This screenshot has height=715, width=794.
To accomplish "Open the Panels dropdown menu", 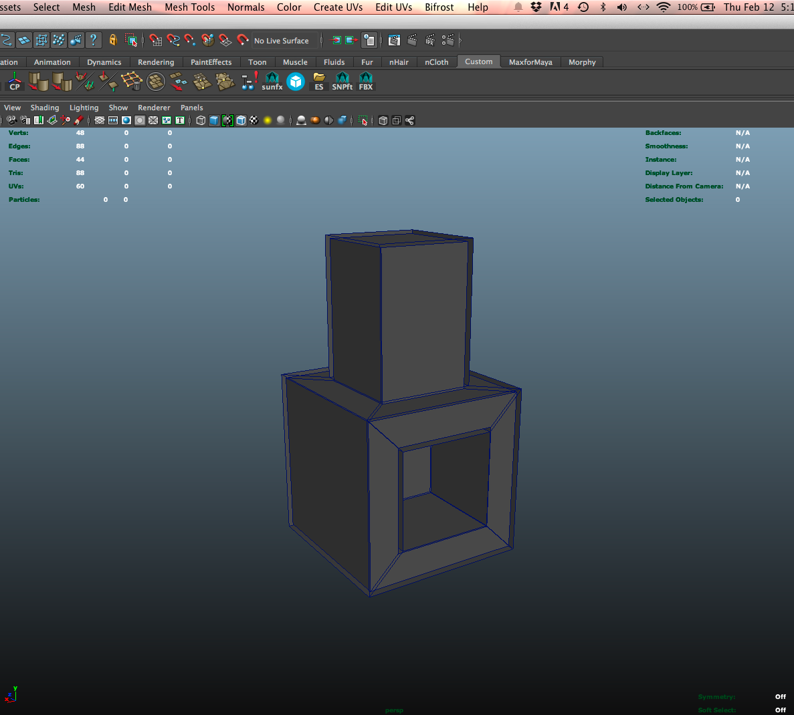I will (191, 108).
